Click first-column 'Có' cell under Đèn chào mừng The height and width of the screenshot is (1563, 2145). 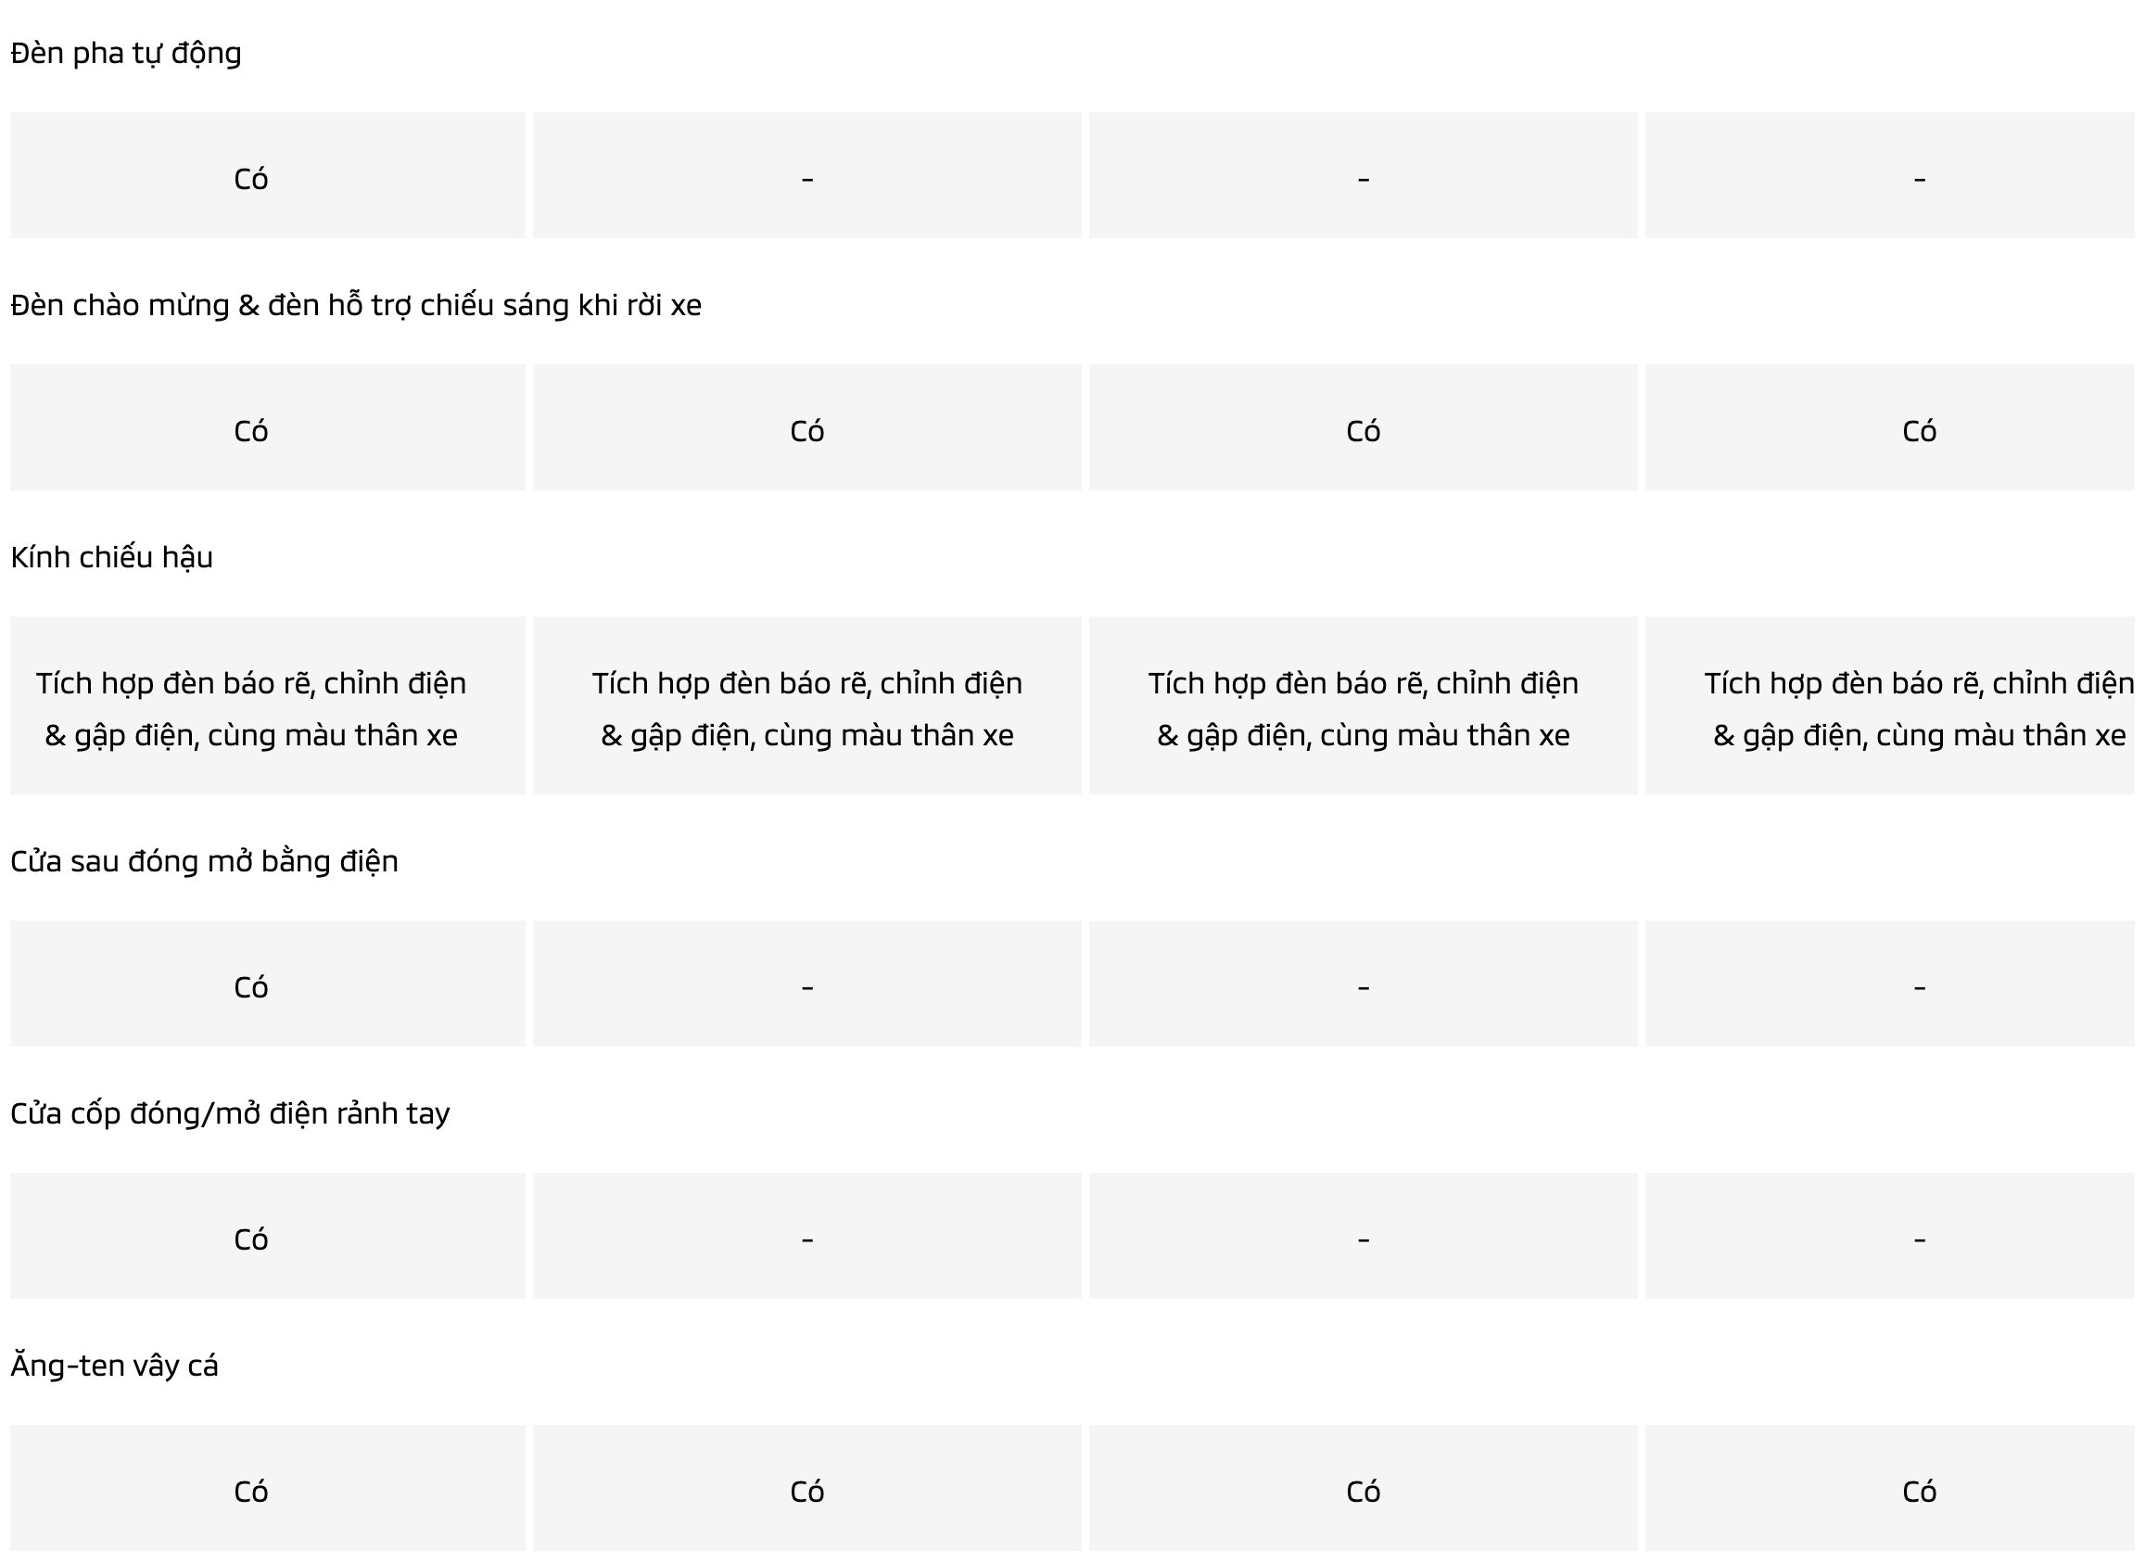[x=250, y=431]
